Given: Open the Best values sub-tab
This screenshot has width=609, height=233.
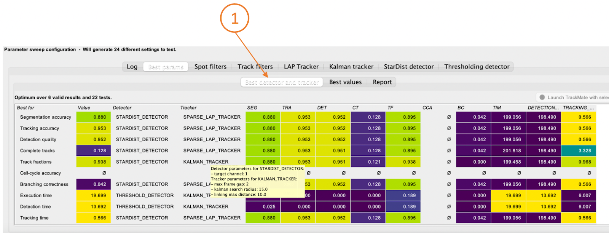Looking at the screenshot, I should pyautogui.click(x=345, y=82).
